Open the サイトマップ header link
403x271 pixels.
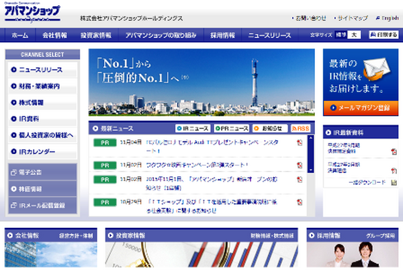351,18
